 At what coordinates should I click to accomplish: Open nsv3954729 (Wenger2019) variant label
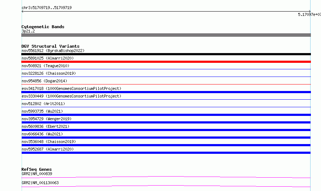[47, 119]
